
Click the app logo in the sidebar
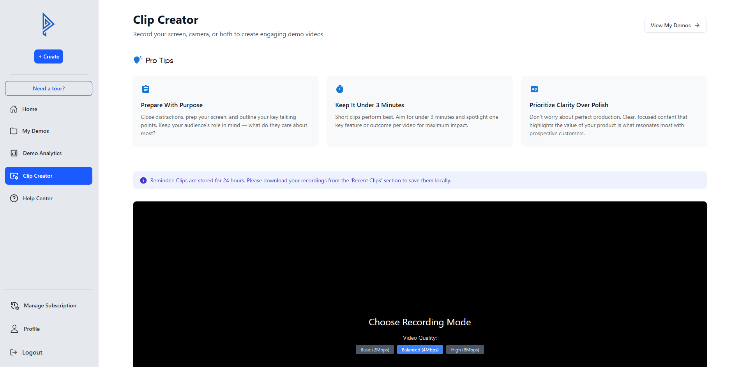coord(48,25)
